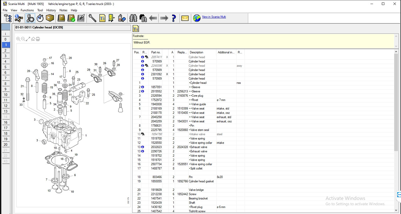Go forward with right arrow icon
Image resolution: width=401 pixels, height=214 pixels.
[x=164, y=18]
